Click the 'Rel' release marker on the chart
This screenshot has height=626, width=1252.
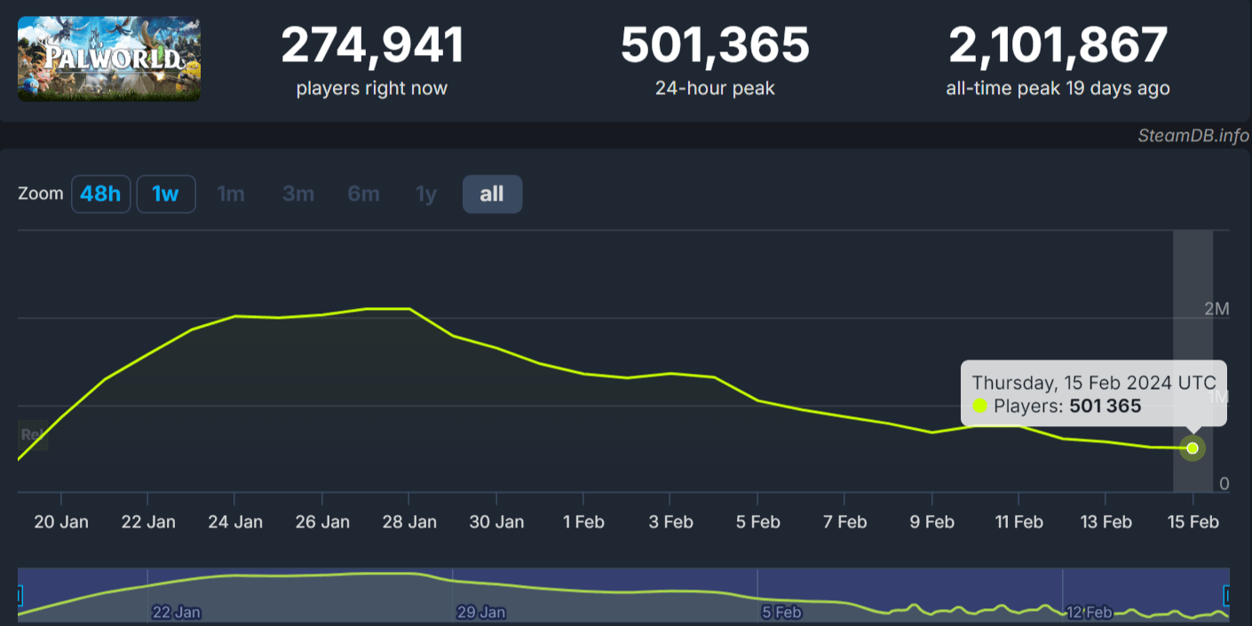click(34, 435)
